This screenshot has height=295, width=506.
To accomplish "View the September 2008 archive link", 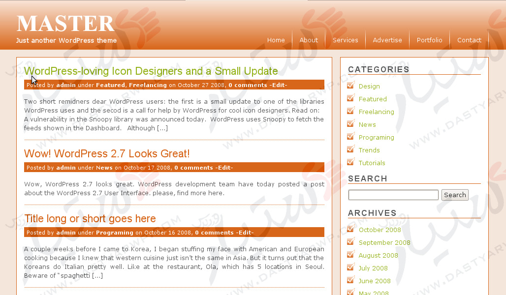I will (384, 242).
